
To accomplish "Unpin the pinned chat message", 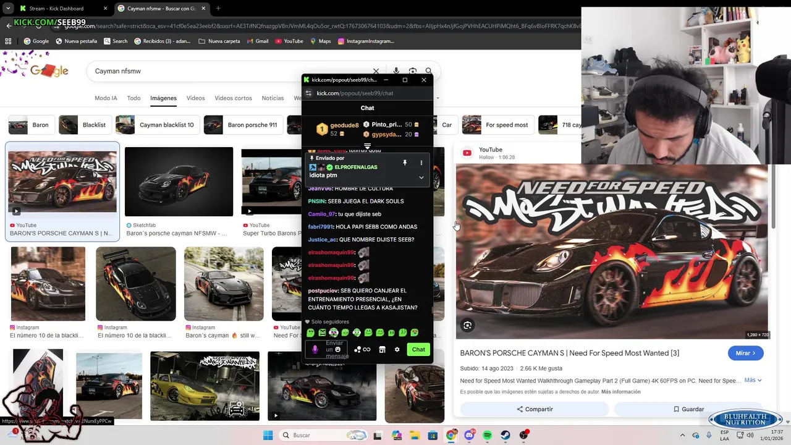I will [x=405, y=163].
